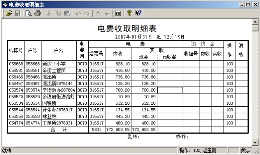The width and height of the screenshot is (260, 155).
Task: Click the 操作: footer label below table
Action: pos(182,136)
